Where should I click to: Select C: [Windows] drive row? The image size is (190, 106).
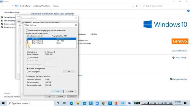[51, 39]
